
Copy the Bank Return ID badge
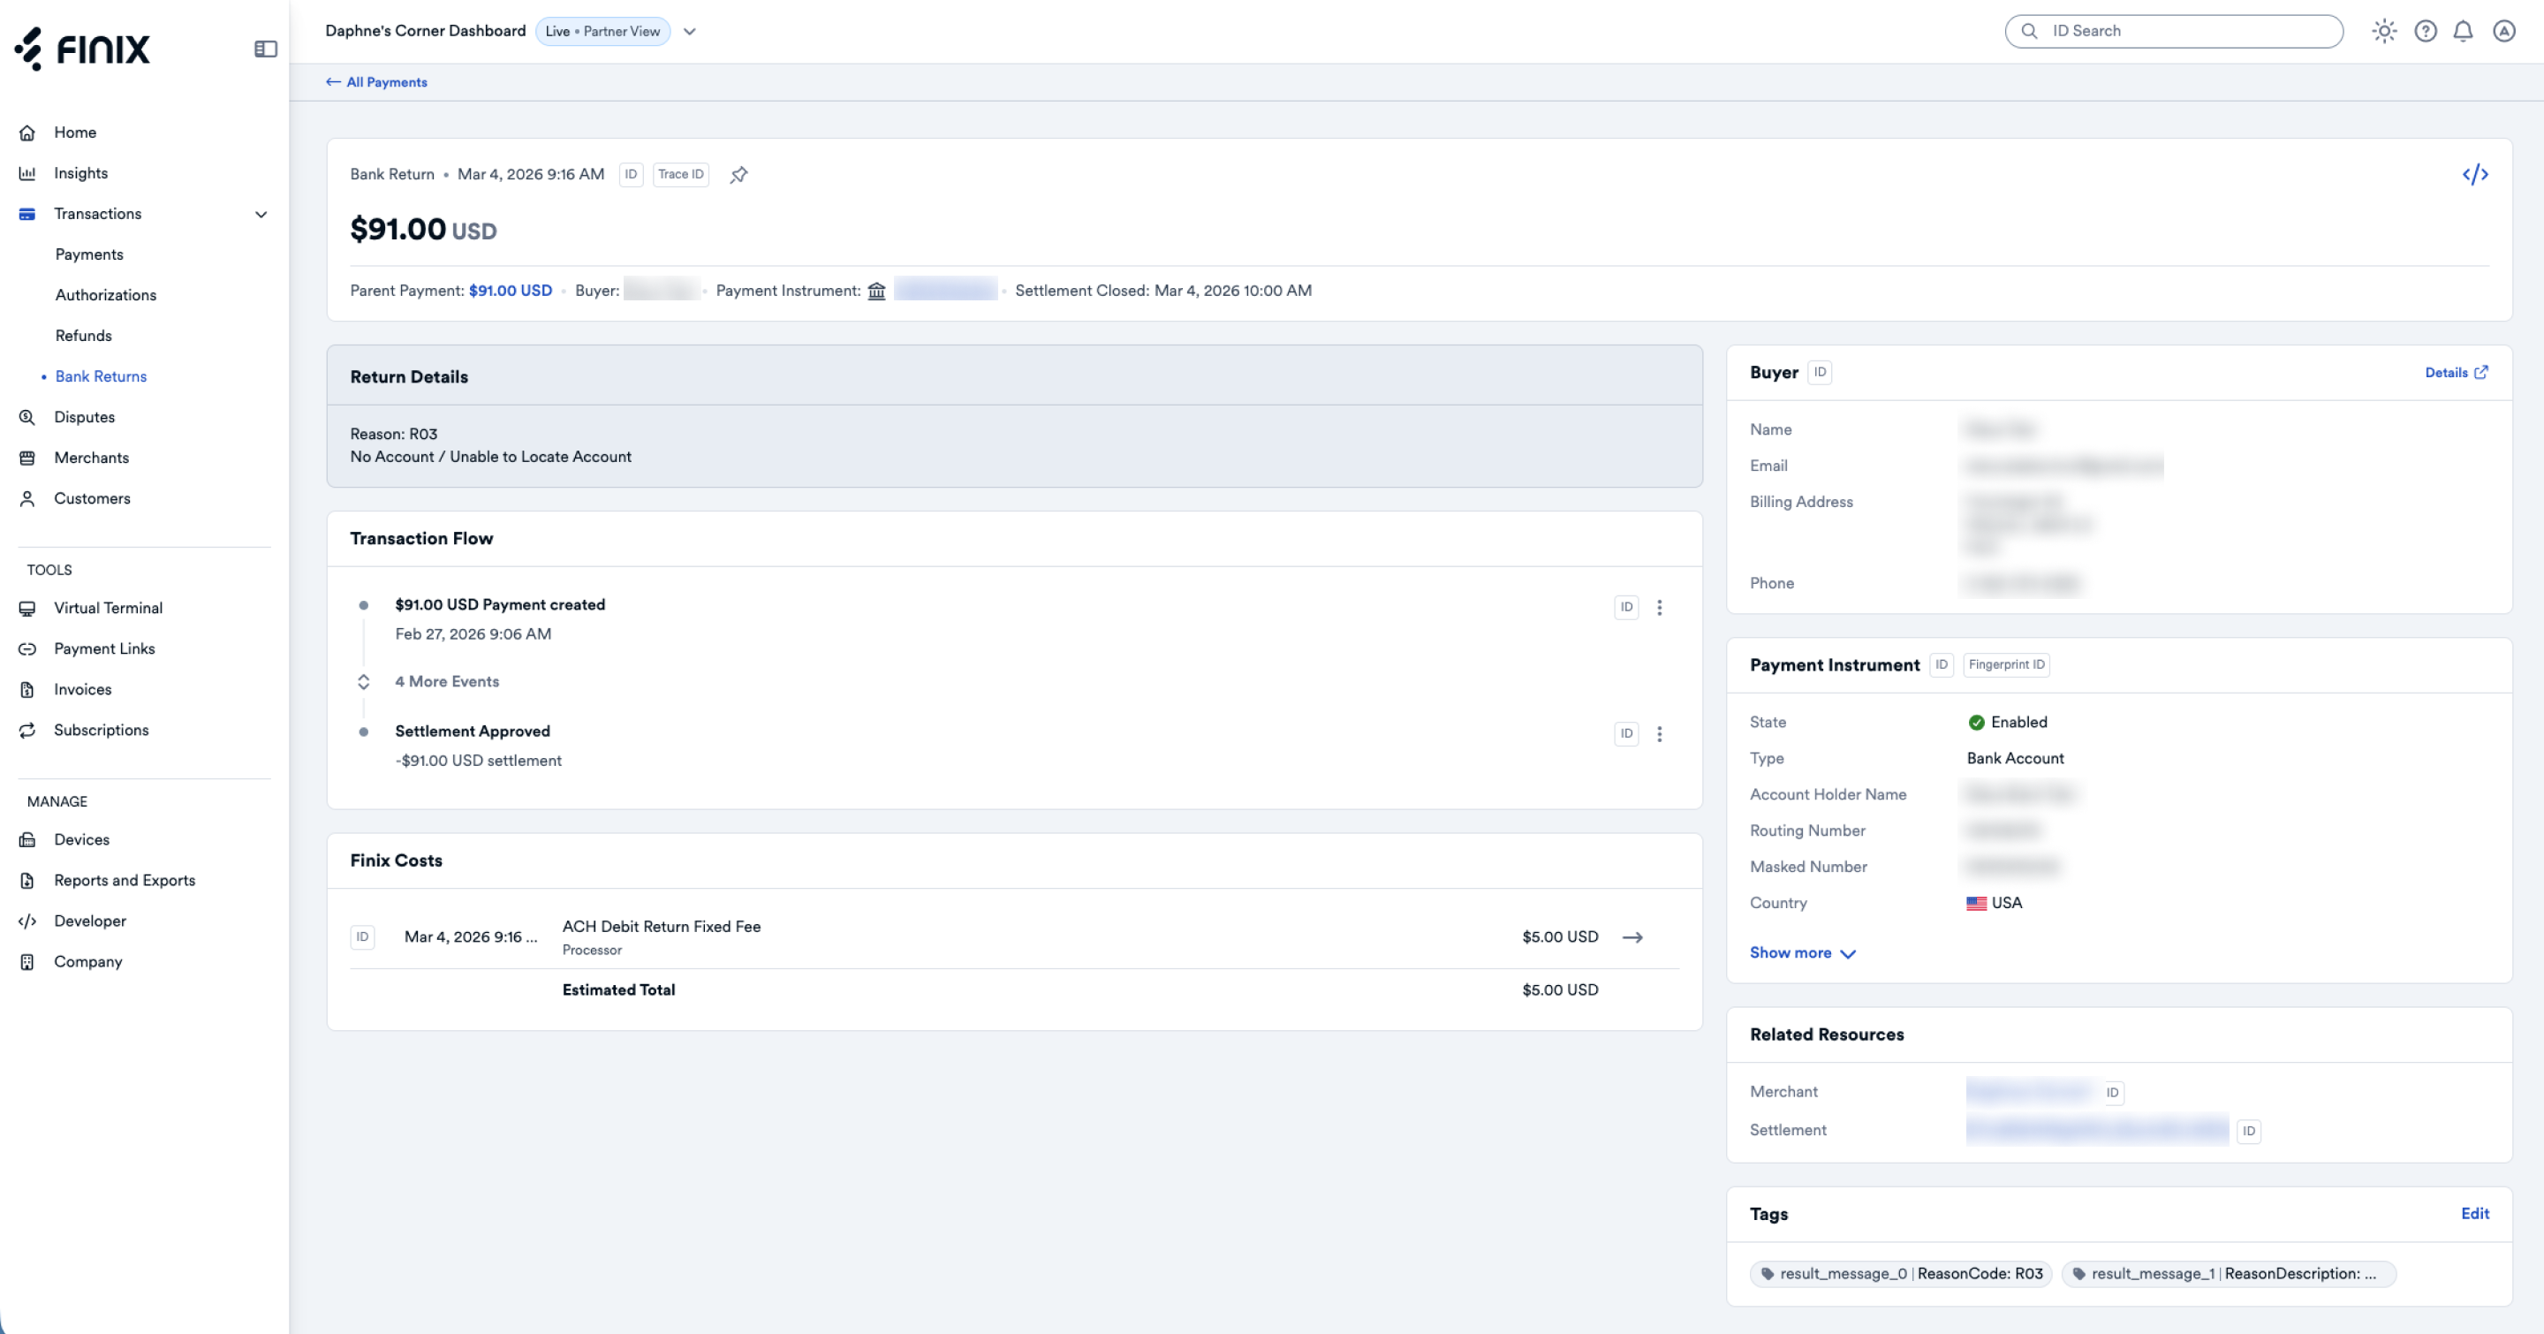pos(631,175)
